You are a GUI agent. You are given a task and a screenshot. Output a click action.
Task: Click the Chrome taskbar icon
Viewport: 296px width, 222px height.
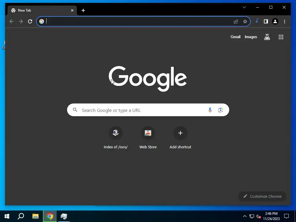(50, 216)
